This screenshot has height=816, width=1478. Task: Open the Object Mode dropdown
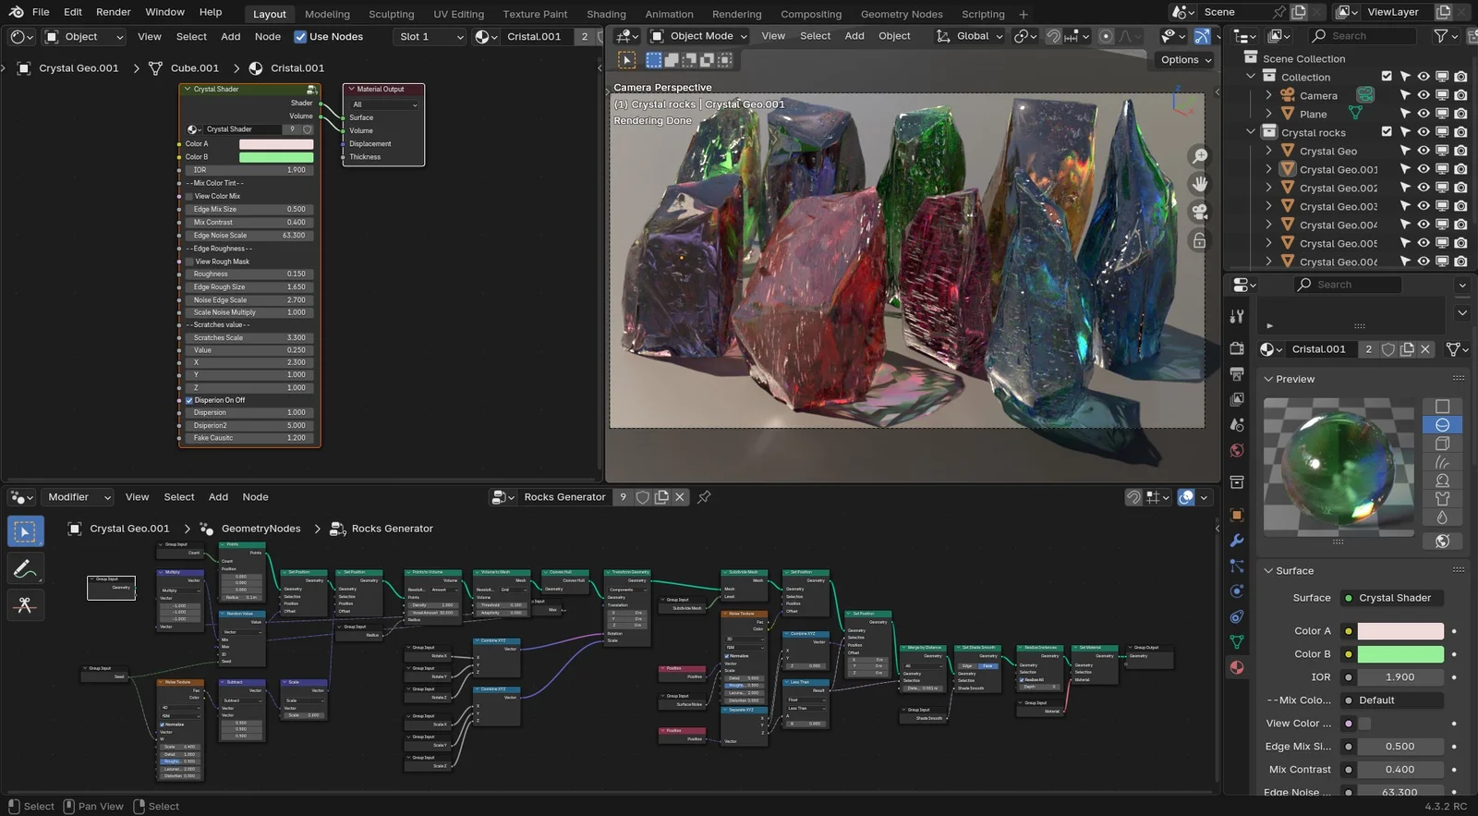(699, 36)
